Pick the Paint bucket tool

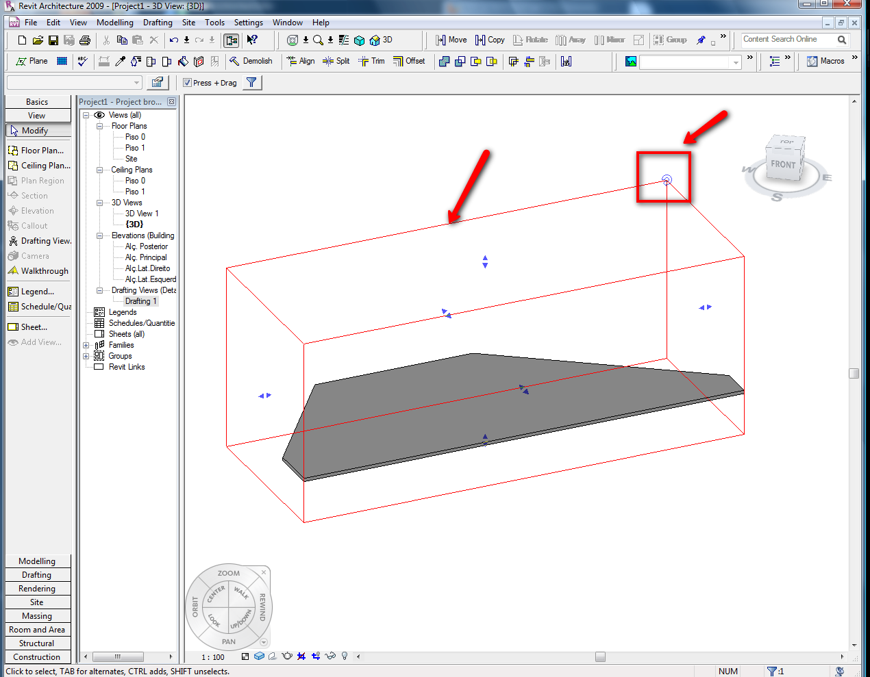[x=183, y=62]
